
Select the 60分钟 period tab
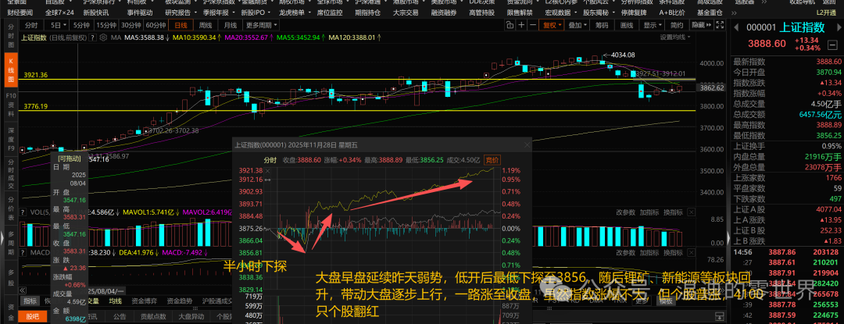(x=156, y=25)
